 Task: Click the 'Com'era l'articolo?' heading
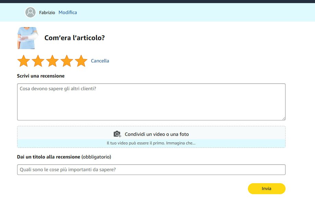coord(74,38)
